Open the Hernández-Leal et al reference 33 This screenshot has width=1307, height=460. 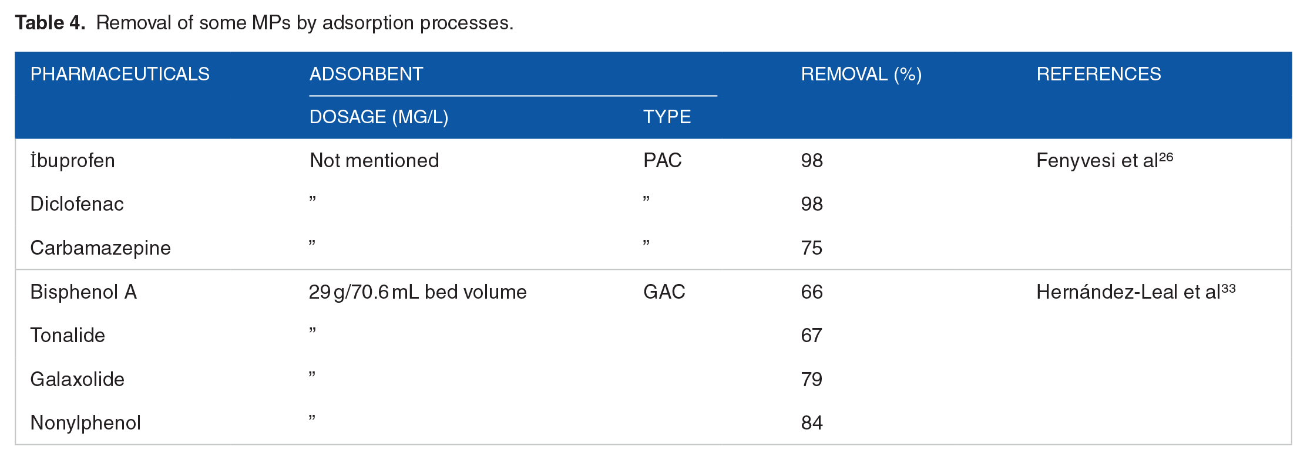click(1135, 292)
